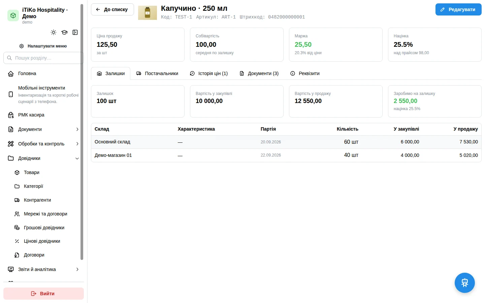Click the Кількість column header
The image size is (485, 303).
click(x=347, y=129)
